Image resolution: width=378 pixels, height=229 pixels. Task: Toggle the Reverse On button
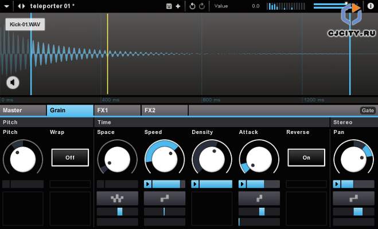(306, 157)
